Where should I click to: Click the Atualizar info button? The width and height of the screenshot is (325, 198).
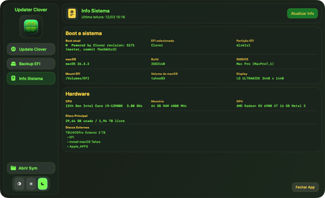302,13
